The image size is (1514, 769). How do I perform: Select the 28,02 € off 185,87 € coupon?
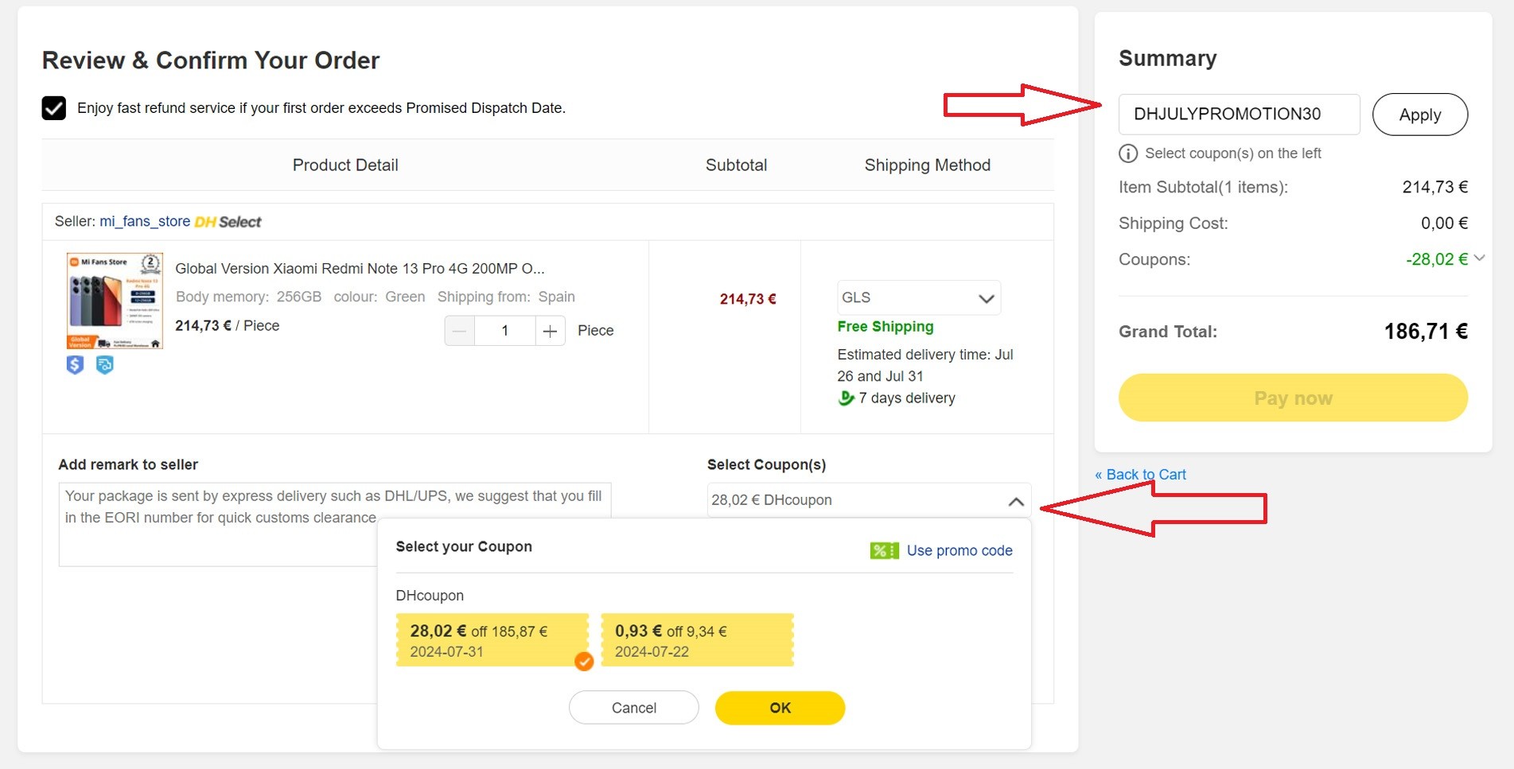pos(492,640)
